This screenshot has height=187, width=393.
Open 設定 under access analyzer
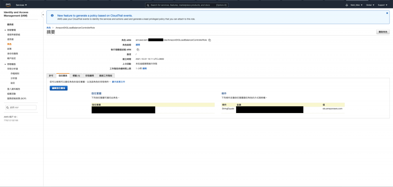click(13, 83)
